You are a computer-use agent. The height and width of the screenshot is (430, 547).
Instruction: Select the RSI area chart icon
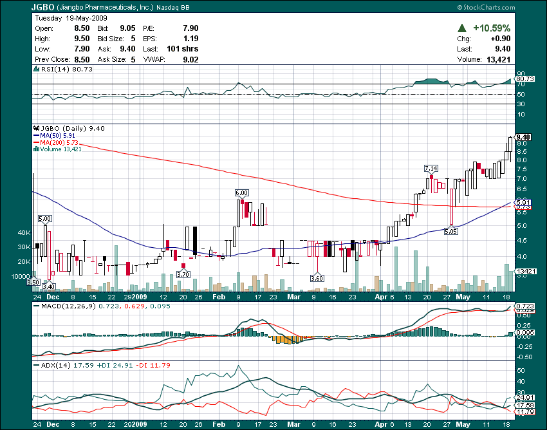[x=36, y=68]
